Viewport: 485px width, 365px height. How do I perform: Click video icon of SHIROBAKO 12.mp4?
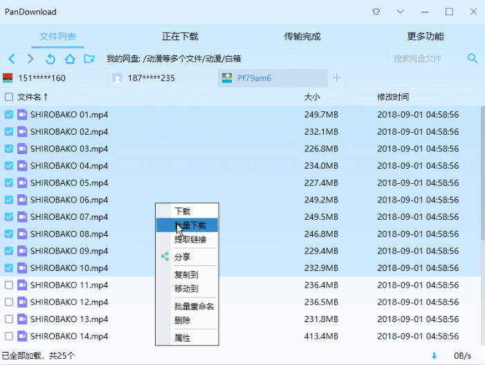point(22,302)
